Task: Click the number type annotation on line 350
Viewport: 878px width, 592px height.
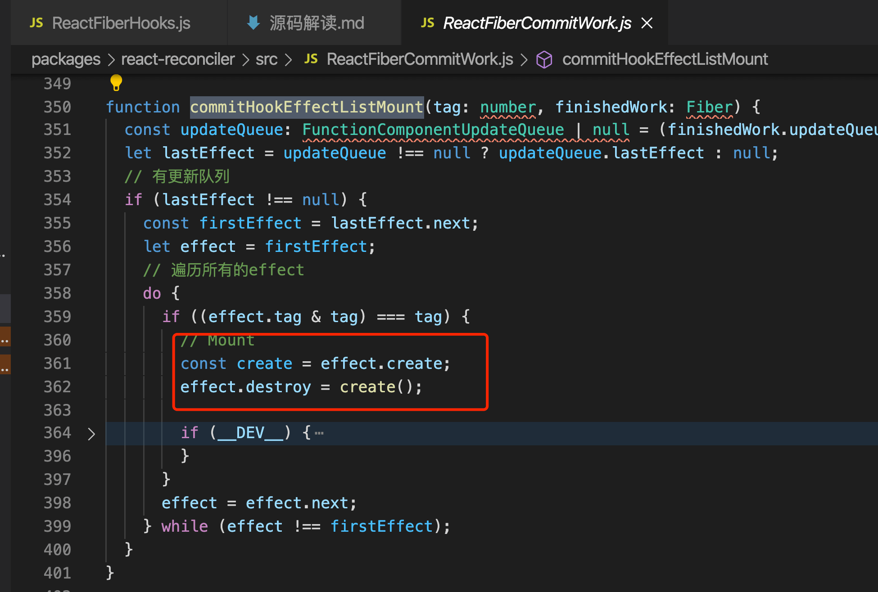Action: (508, 107)
